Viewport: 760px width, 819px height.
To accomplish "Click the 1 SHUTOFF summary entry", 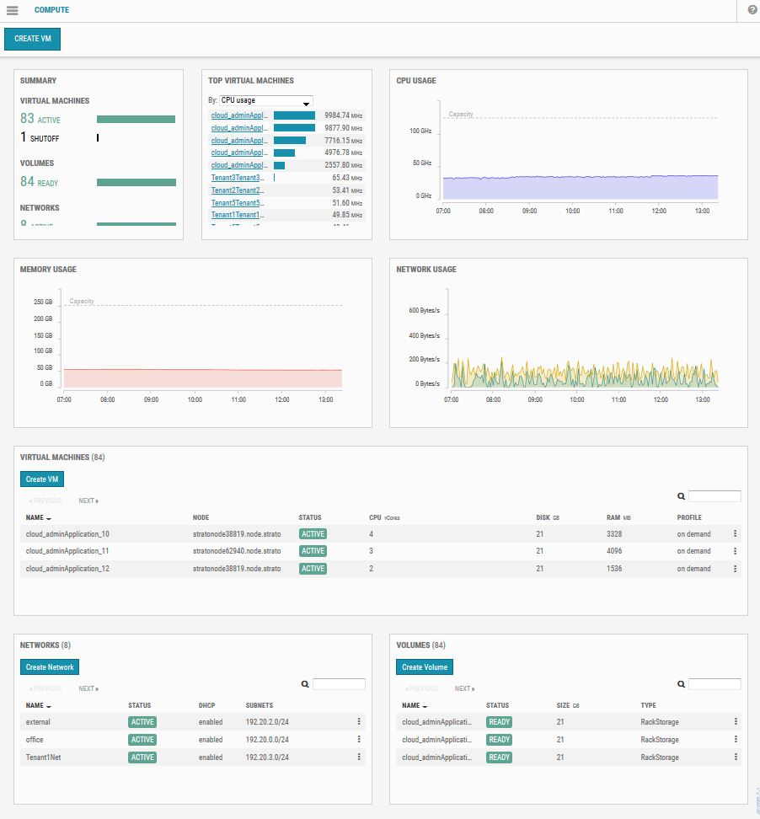I will click(x=40, y=138).
